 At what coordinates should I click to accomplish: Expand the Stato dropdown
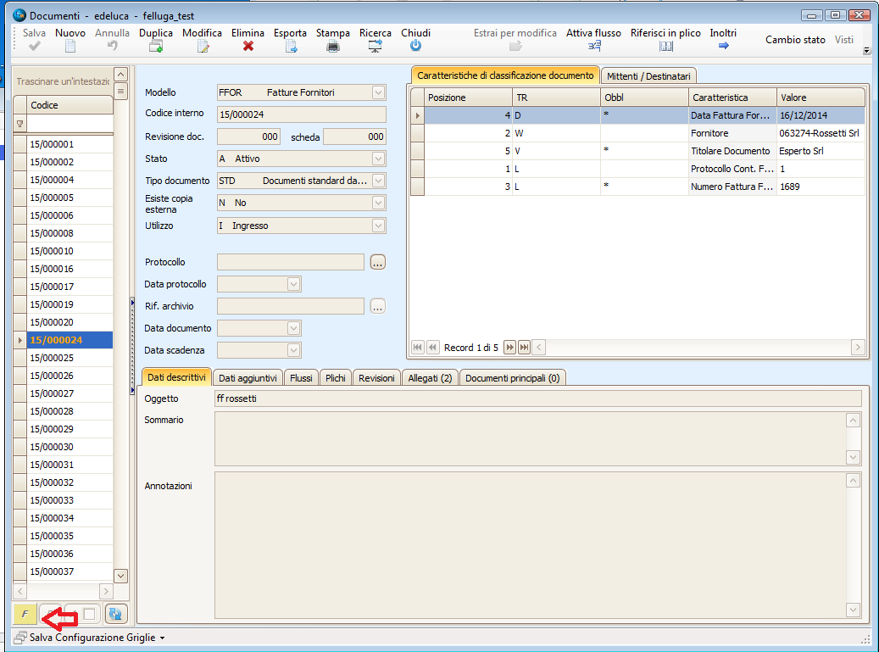click(x=378, y=159)
